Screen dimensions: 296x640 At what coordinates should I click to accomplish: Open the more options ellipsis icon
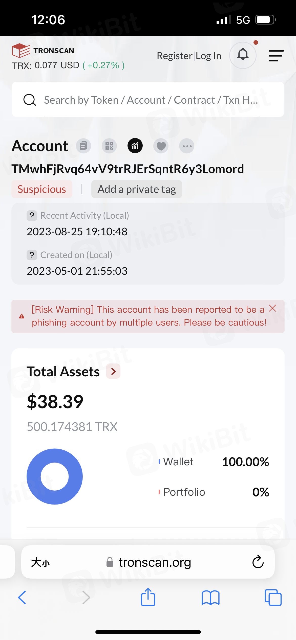(x=187, y=146)
